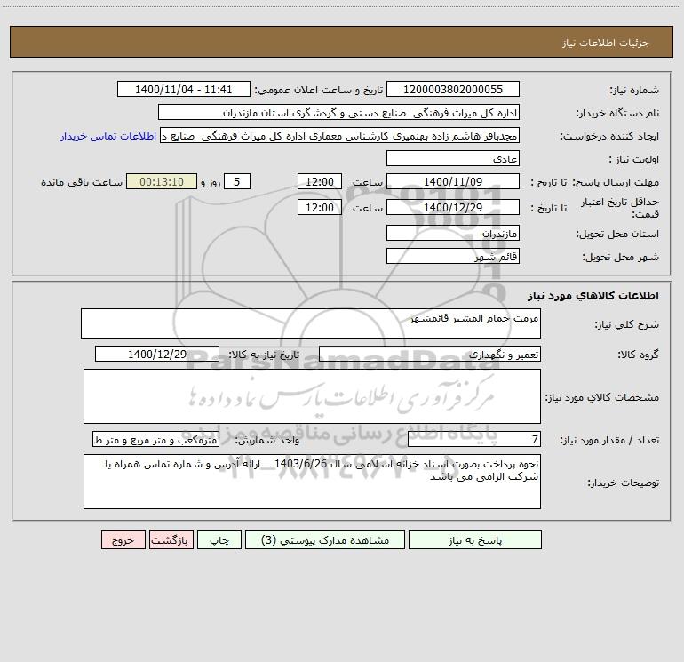The image size is (684, 662).
Task: Click the delivery province field 'مازندران'
Action: click(x=453, y=233)
